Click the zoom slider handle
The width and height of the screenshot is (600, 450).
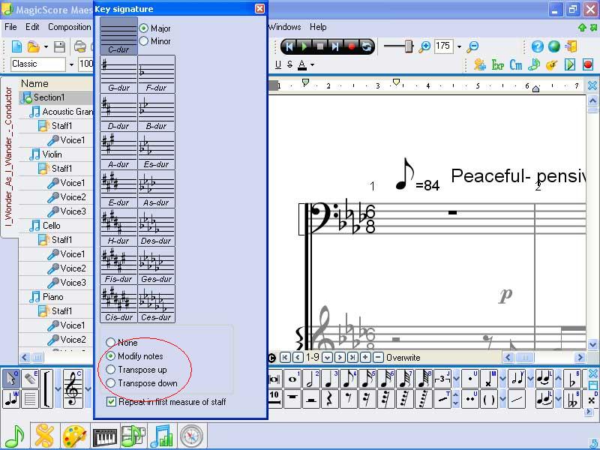[409, 46]
